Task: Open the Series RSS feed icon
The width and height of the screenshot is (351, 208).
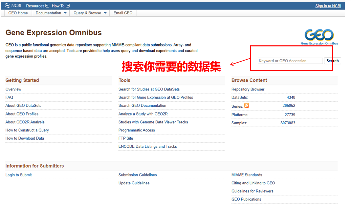Action: [246, 105]
